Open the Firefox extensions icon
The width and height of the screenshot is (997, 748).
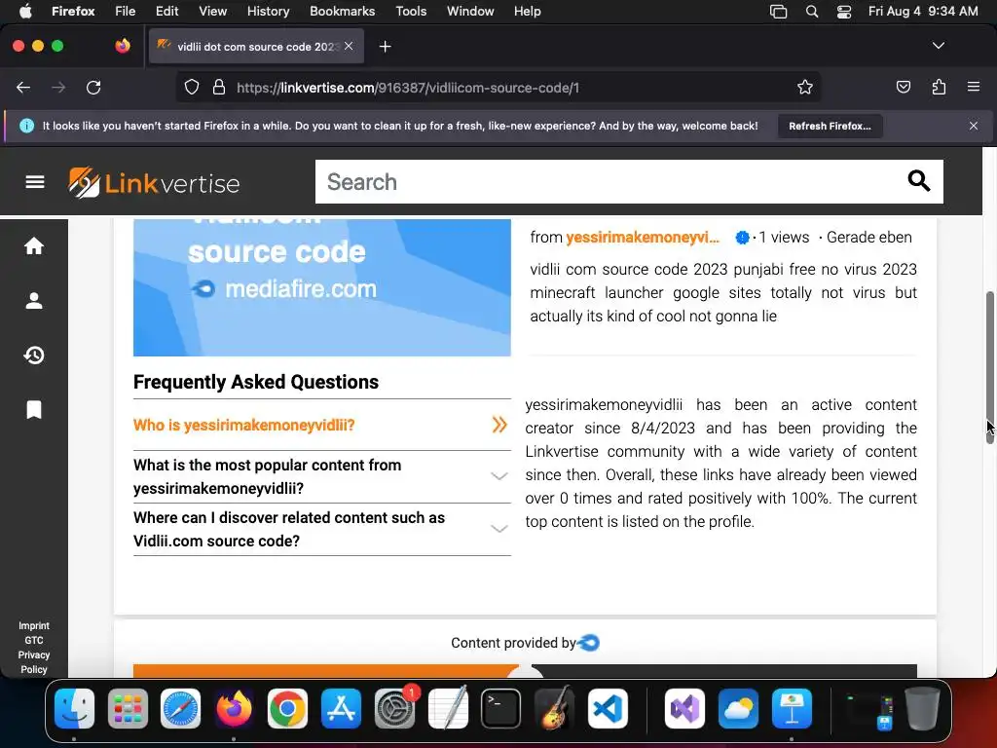939,87
